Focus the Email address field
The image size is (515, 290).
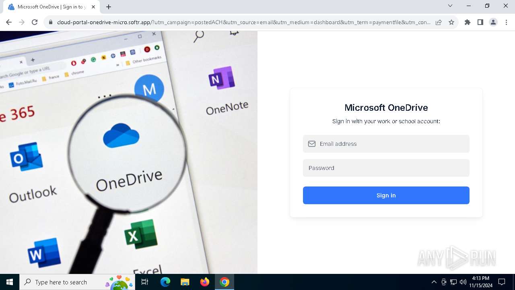point(386,144)
